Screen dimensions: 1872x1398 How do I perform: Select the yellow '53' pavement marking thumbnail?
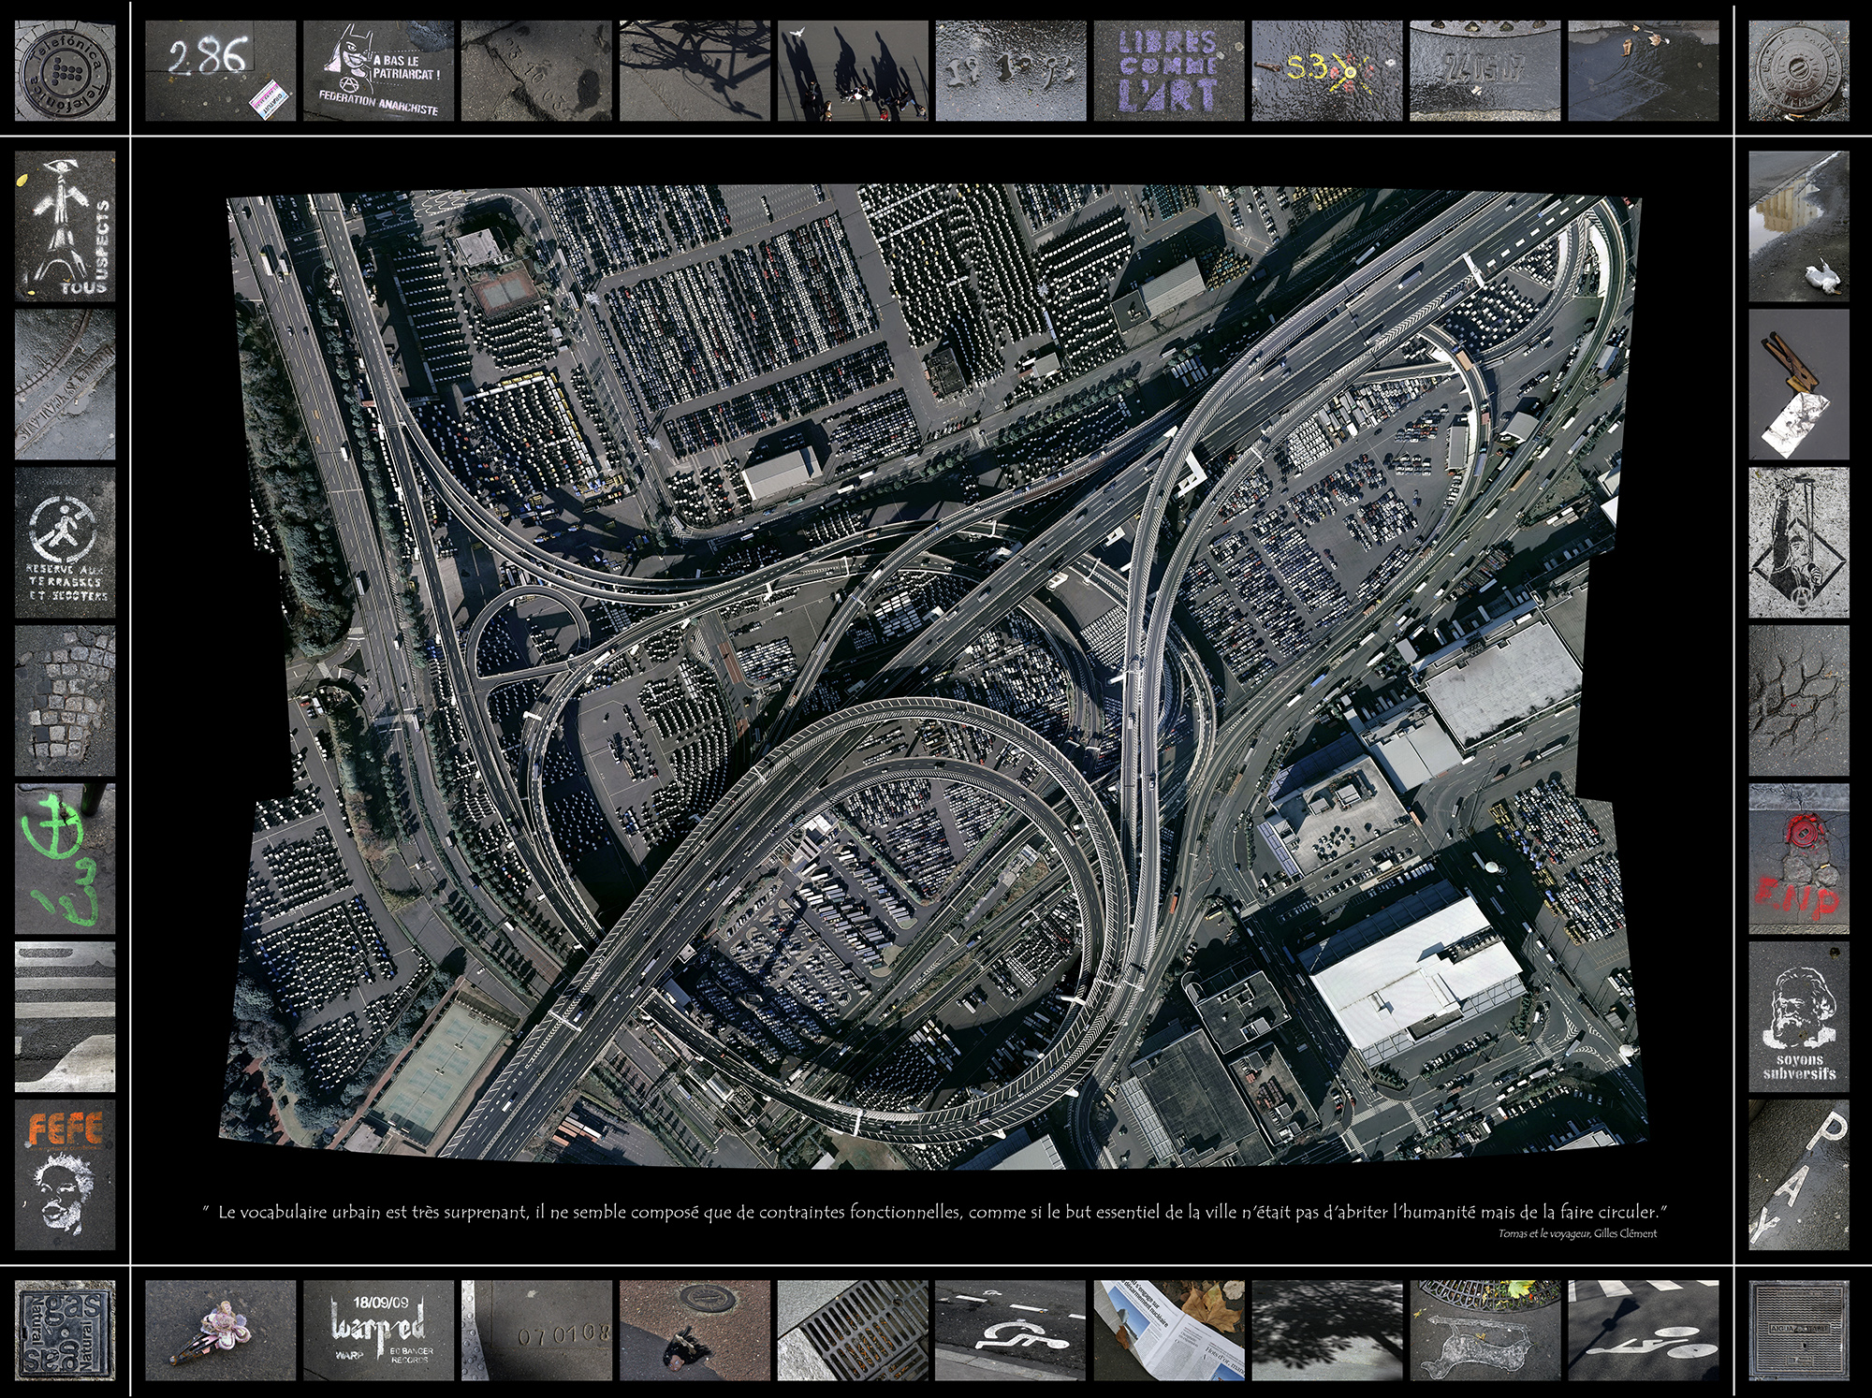click(x=1326, y=72)
